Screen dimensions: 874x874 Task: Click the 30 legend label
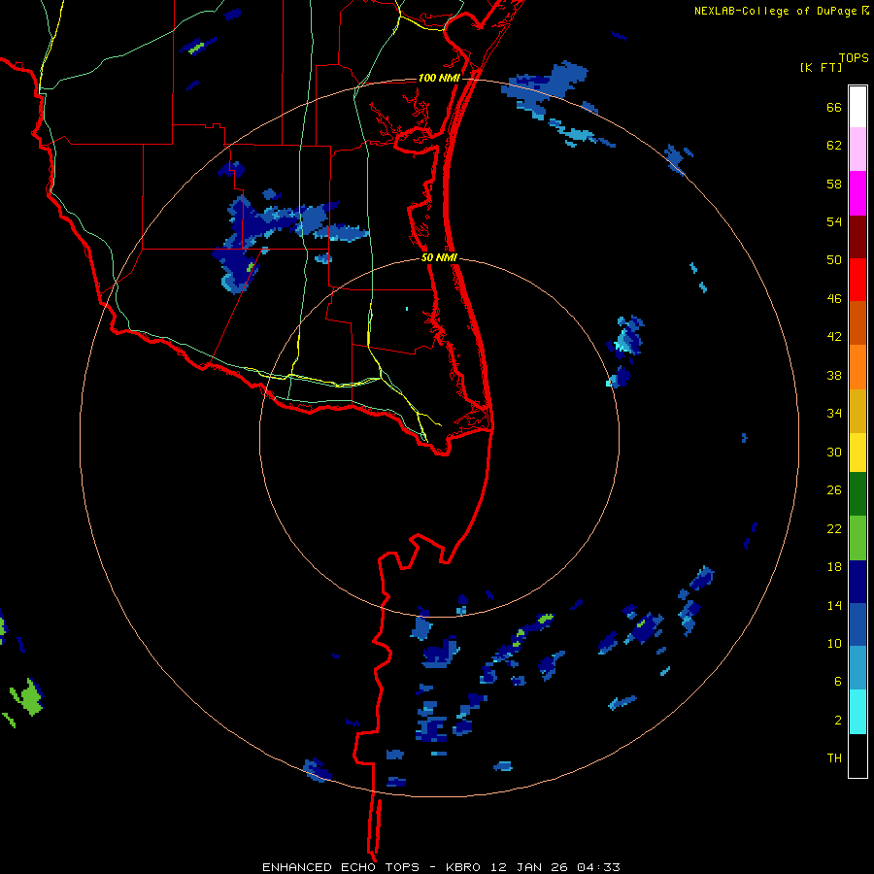tap(834, 452)
